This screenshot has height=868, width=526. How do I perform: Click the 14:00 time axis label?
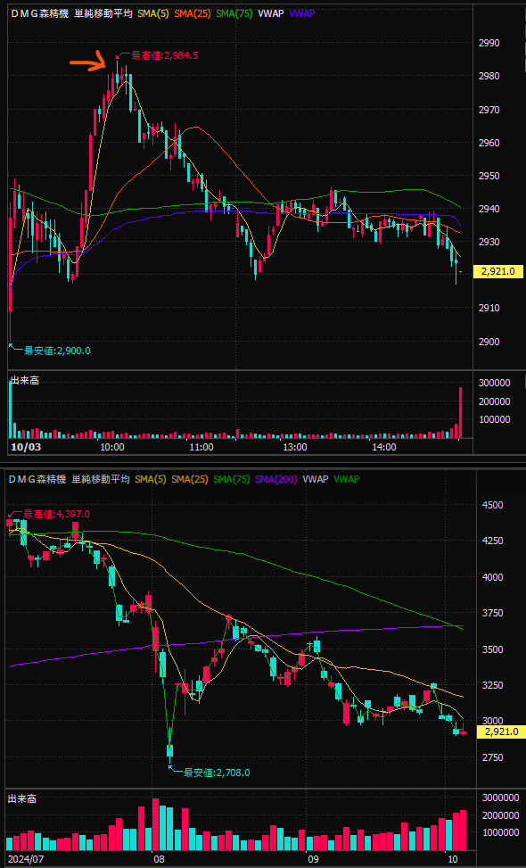point(384,447)
